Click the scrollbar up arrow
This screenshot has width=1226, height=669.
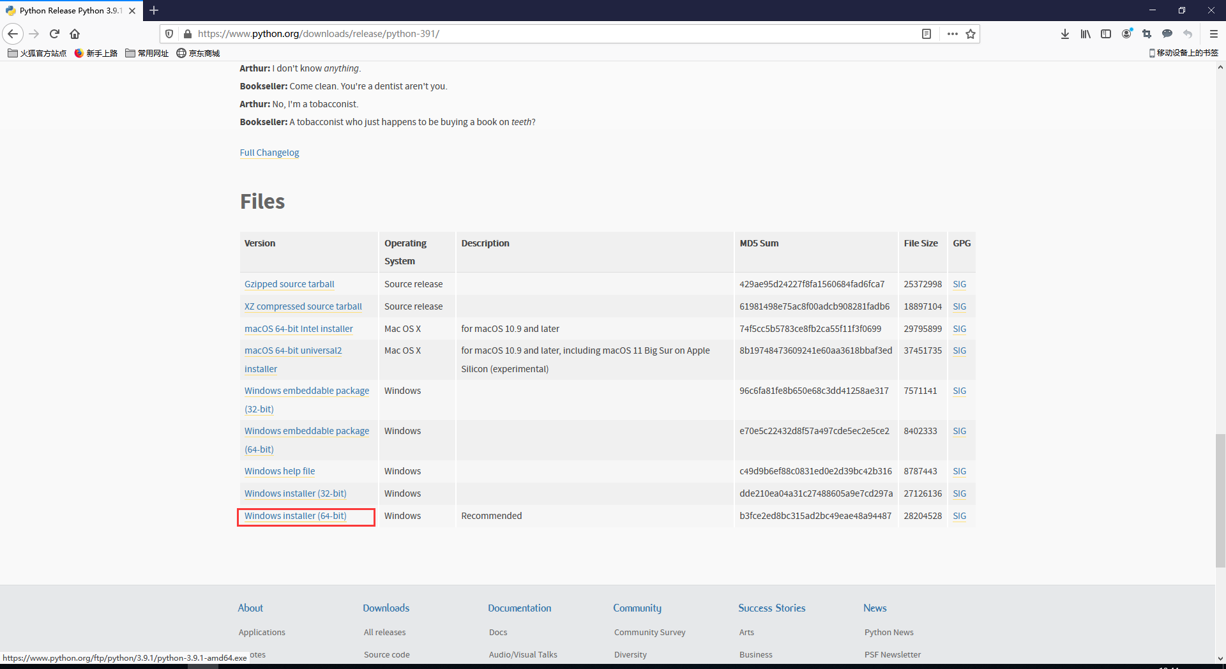click(1220, 66)
